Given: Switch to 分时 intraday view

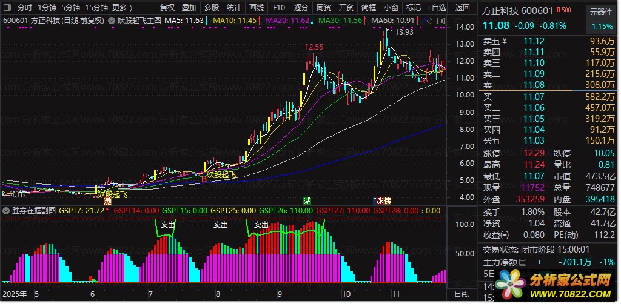Looking at the screenshot, I should point(24,7).
